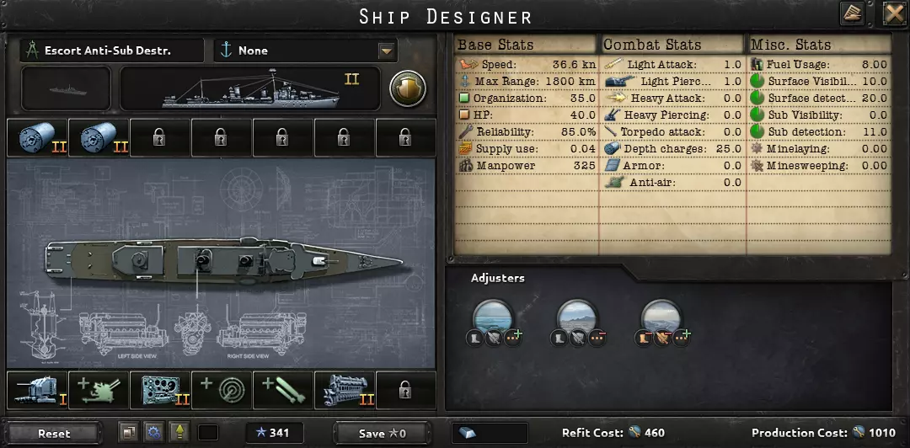Screen dimensions: 910x448
Task: Open the light battery gun module slot
Action: (x=38, y=391)
